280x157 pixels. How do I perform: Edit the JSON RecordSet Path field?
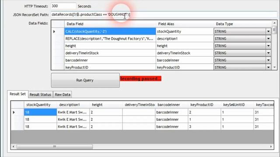[164, 14]
